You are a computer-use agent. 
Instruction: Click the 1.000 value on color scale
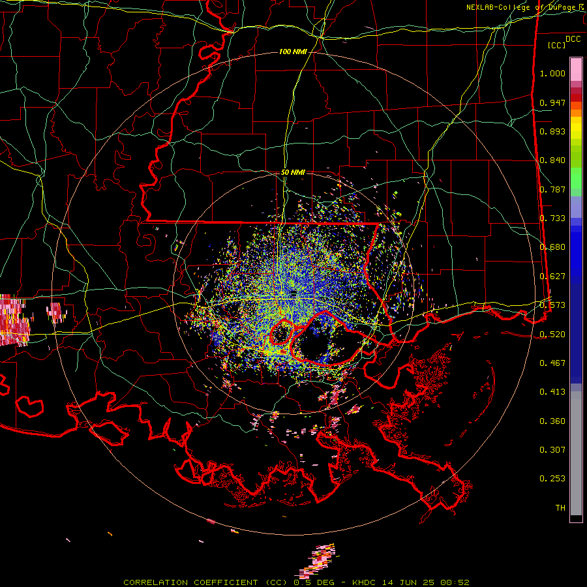[552, 73]
